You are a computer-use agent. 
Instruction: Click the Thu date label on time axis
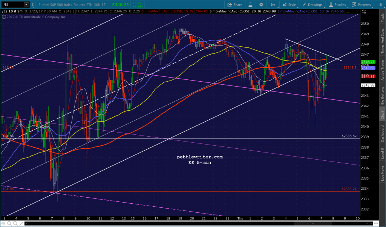click(x=240, y=218)
